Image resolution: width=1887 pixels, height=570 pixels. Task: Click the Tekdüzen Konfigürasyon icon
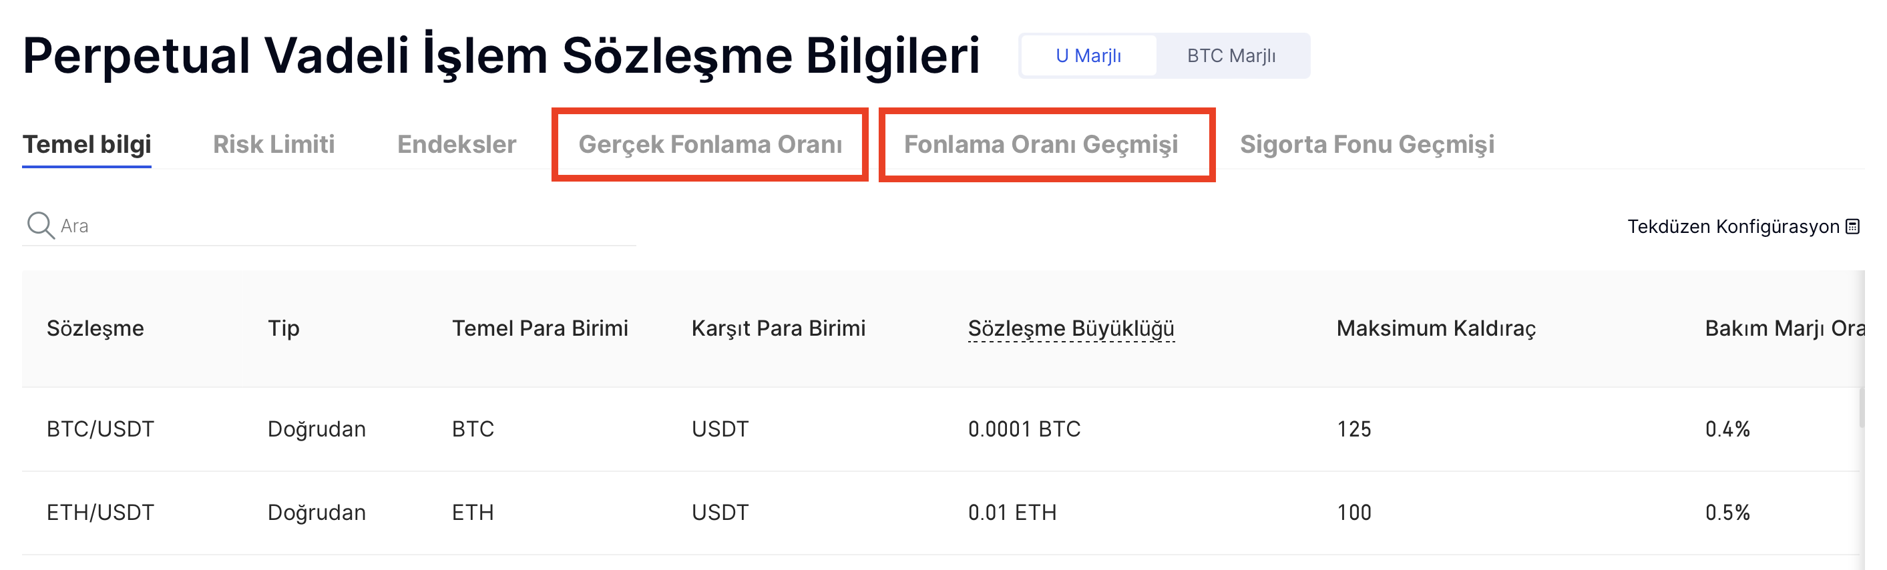1852,226
